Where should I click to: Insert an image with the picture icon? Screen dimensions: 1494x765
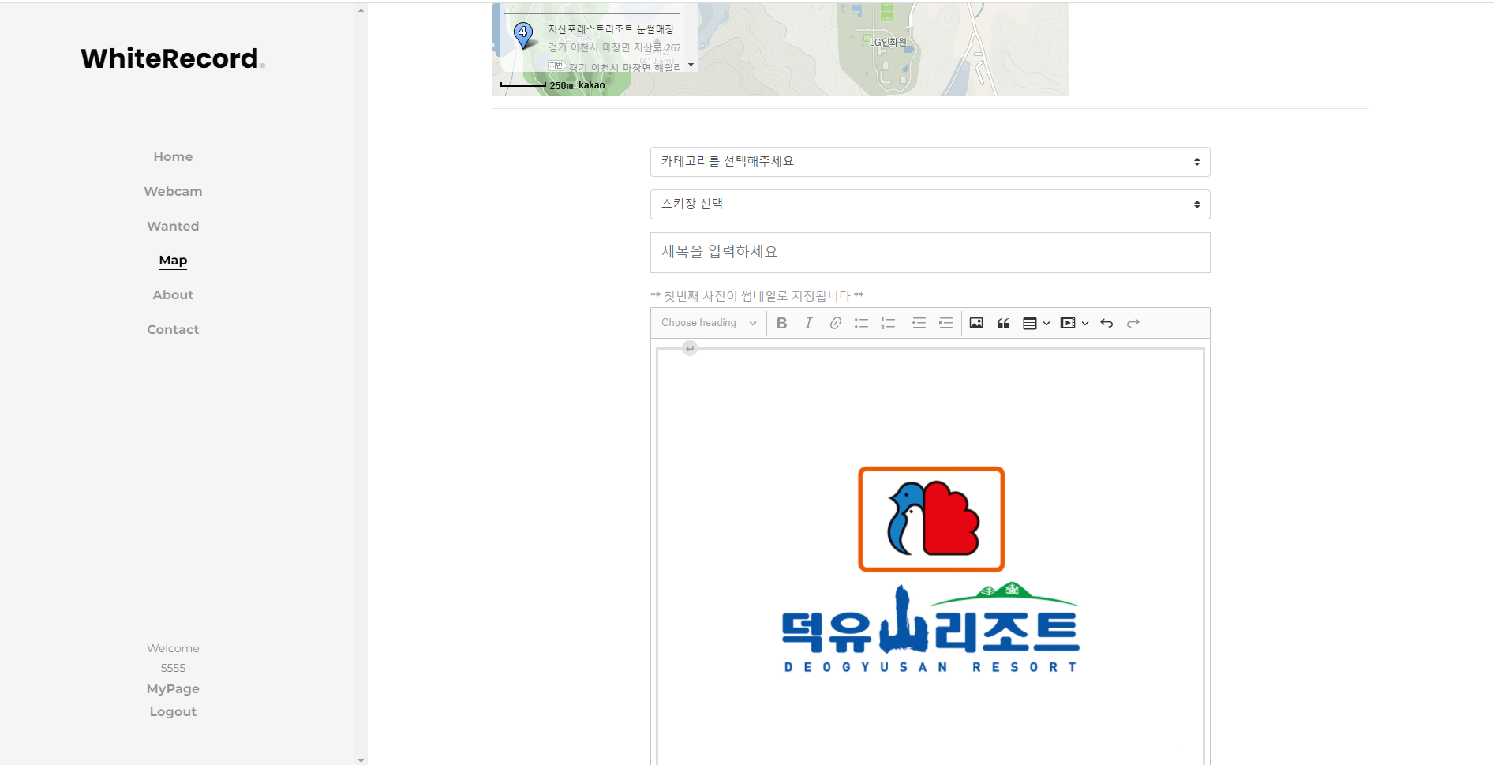click(x=976, y=323)
